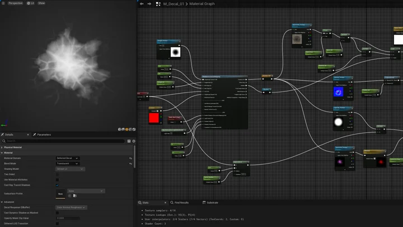403x227 pixels.
Task: Focus the Details search field
Action: (64, 141)
